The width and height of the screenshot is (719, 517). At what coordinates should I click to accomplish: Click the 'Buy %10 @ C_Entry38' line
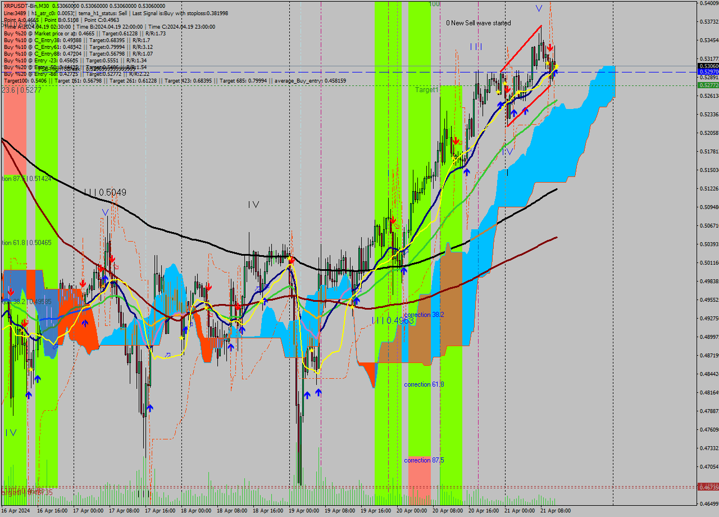pyautogui.click(x=77, y=40)
